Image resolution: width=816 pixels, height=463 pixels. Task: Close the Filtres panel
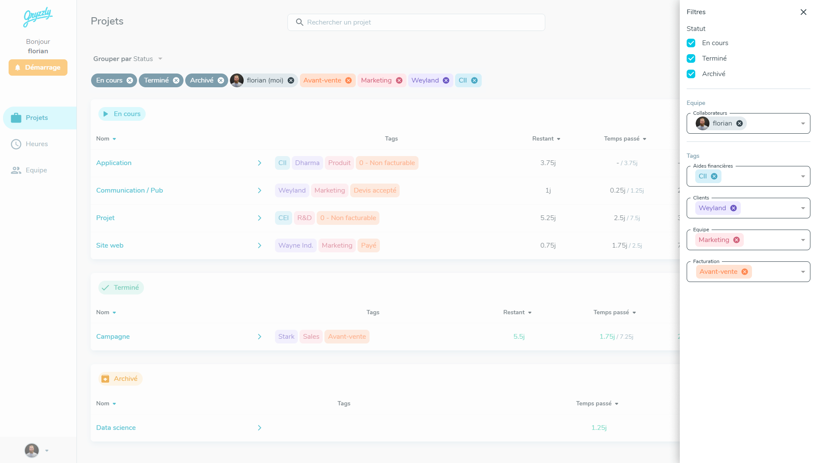tap(803, 12)
